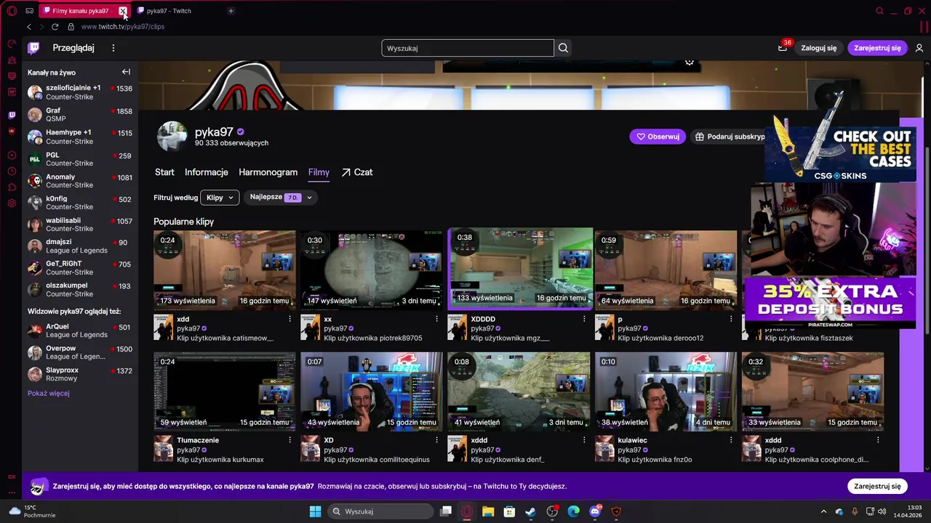Open recommended channel Slayproxx
The width and height of the screenshot is (931, 523).
point(80,374)
